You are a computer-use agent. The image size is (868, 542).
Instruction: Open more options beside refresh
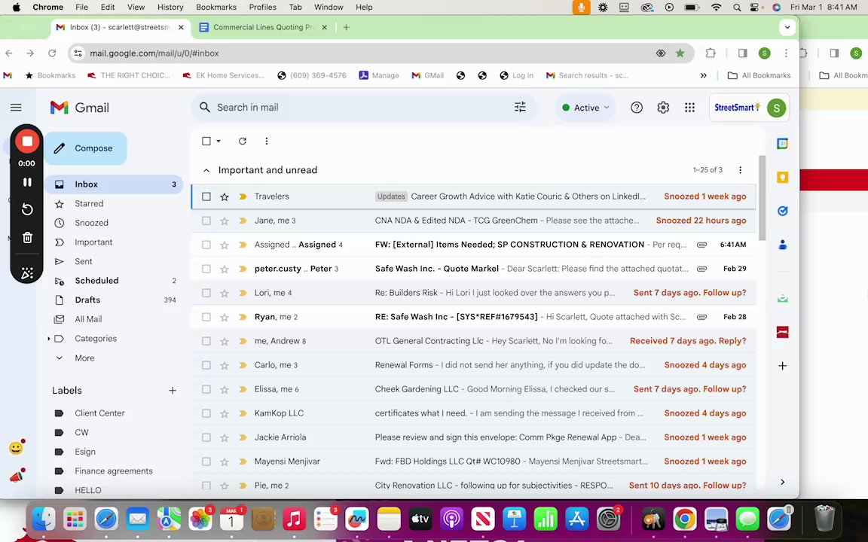tap(266, 141)
